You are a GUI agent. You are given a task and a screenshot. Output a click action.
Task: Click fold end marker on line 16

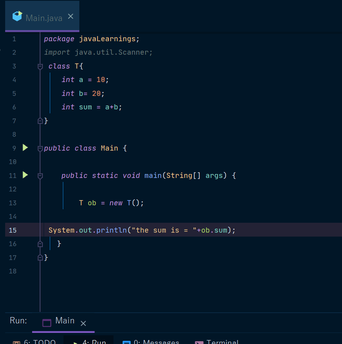pos(40,244)
